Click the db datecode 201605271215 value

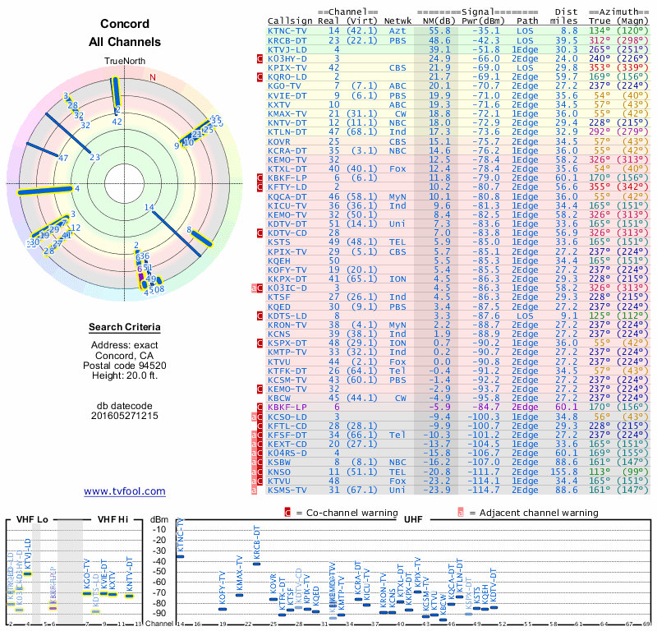[x=125, y=416]
